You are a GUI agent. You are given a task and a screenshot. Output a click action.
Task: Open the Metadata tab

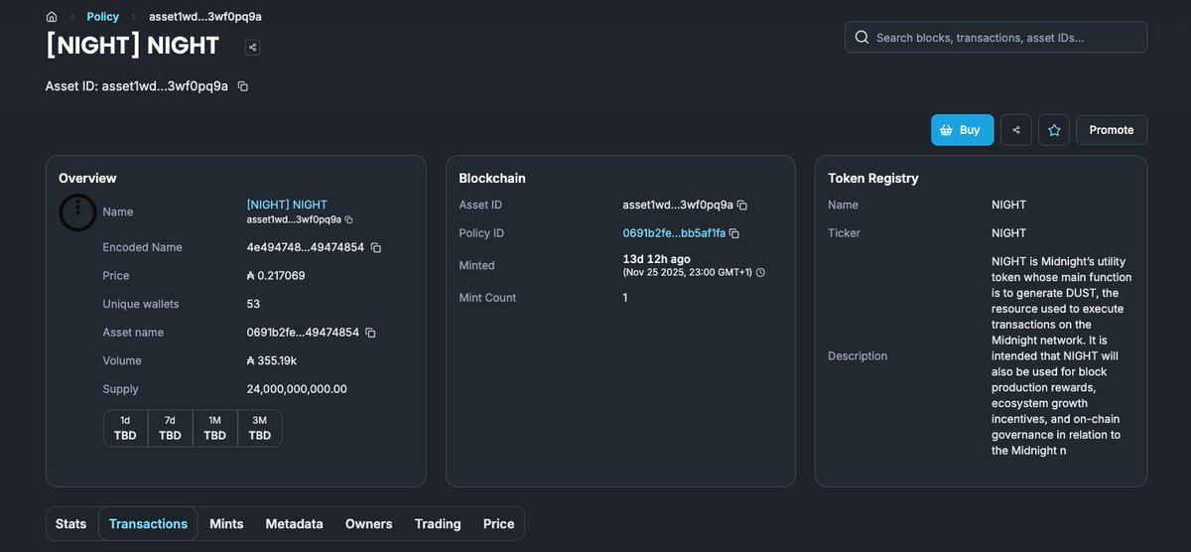click(295, 523)
